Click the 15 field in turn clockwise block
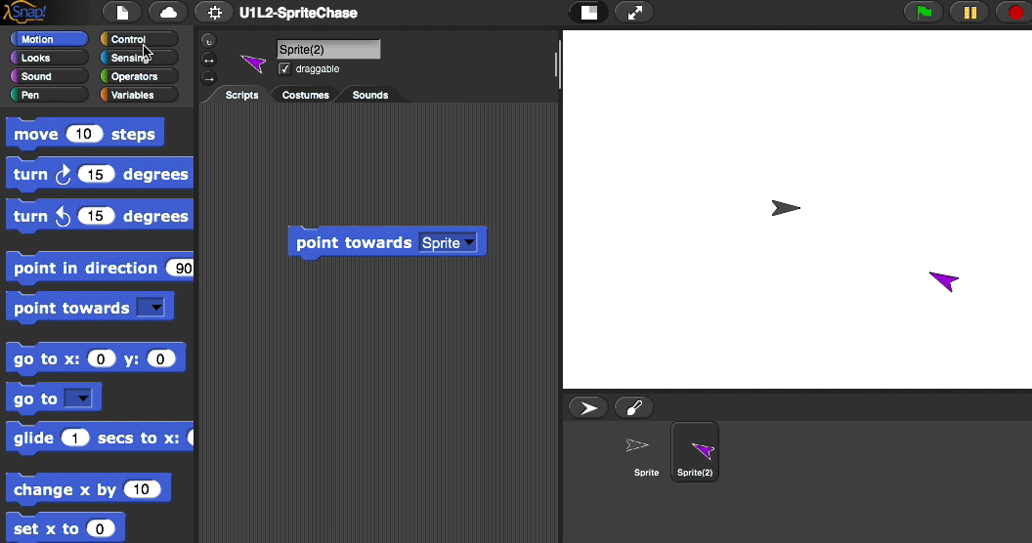This screenshot has height=543, width=1032. pos(96,174)
